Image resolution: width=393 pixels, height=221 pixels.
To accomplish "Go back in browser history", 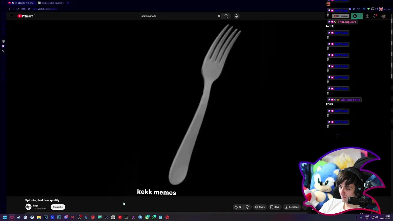I will (9, 9).
